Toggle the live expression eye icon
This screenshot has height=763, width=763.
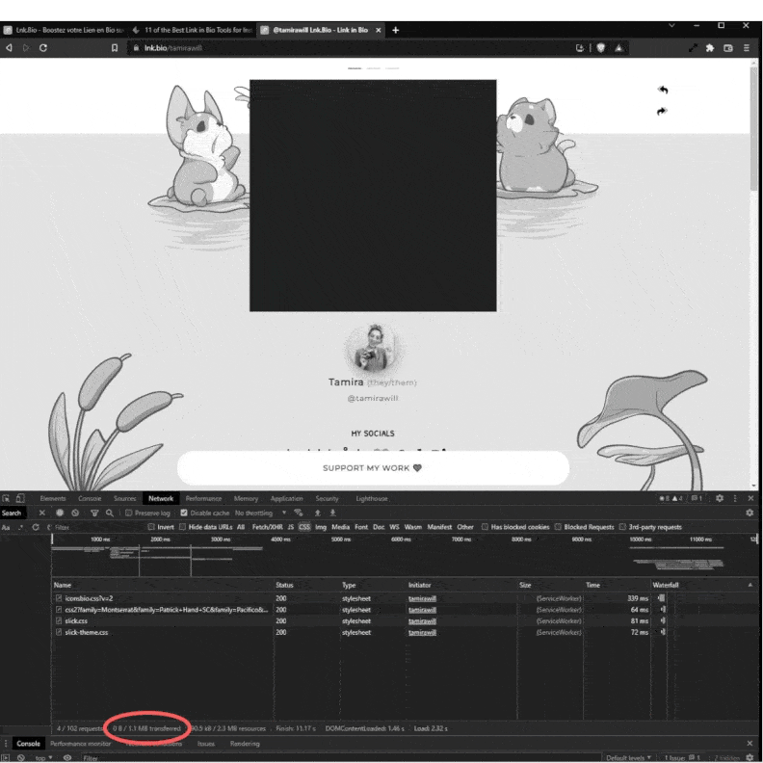[67, 757]
